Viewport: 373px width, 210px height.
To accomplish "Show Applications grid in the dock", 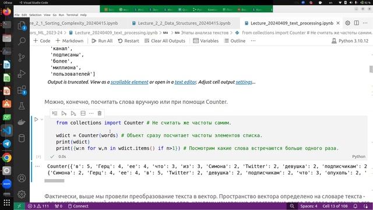I will [x=6, y=202].
